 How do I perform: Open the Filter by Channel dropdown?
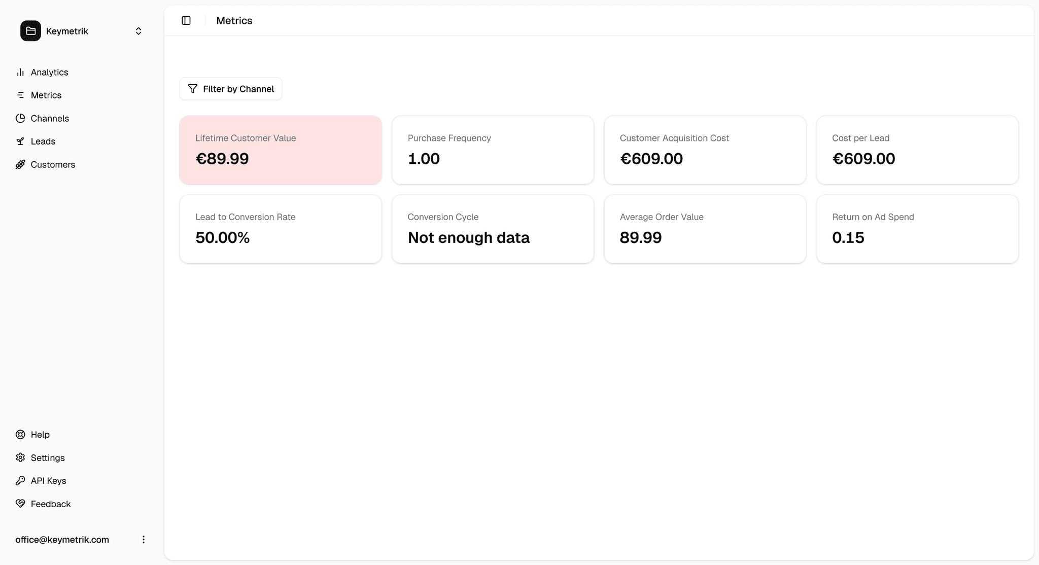pos(231,89)
